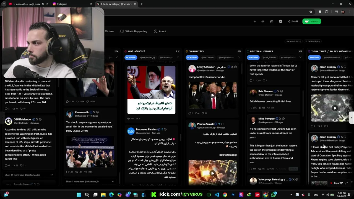354x199 pixels.
Task: Click the '104 ACCOUNT(S)' badge
Action: point(293,41)
